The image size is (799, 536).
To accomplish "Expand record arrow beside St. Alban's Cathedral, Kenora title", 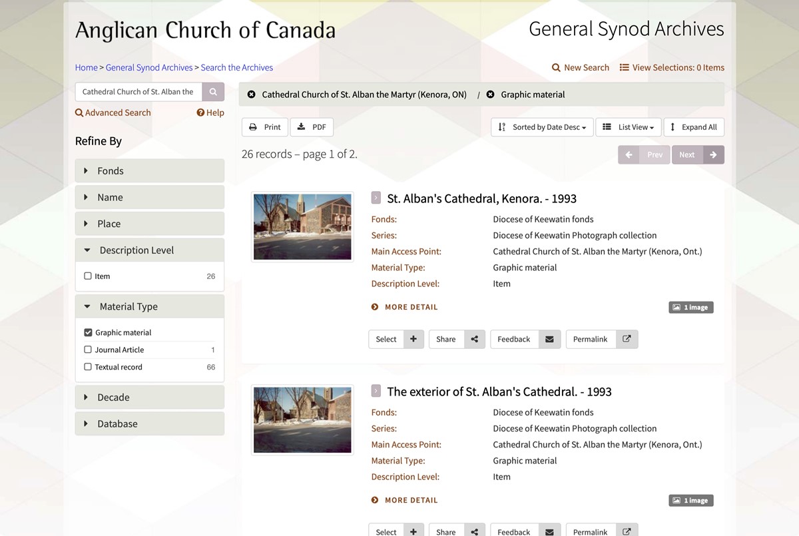I will [376, 198].
